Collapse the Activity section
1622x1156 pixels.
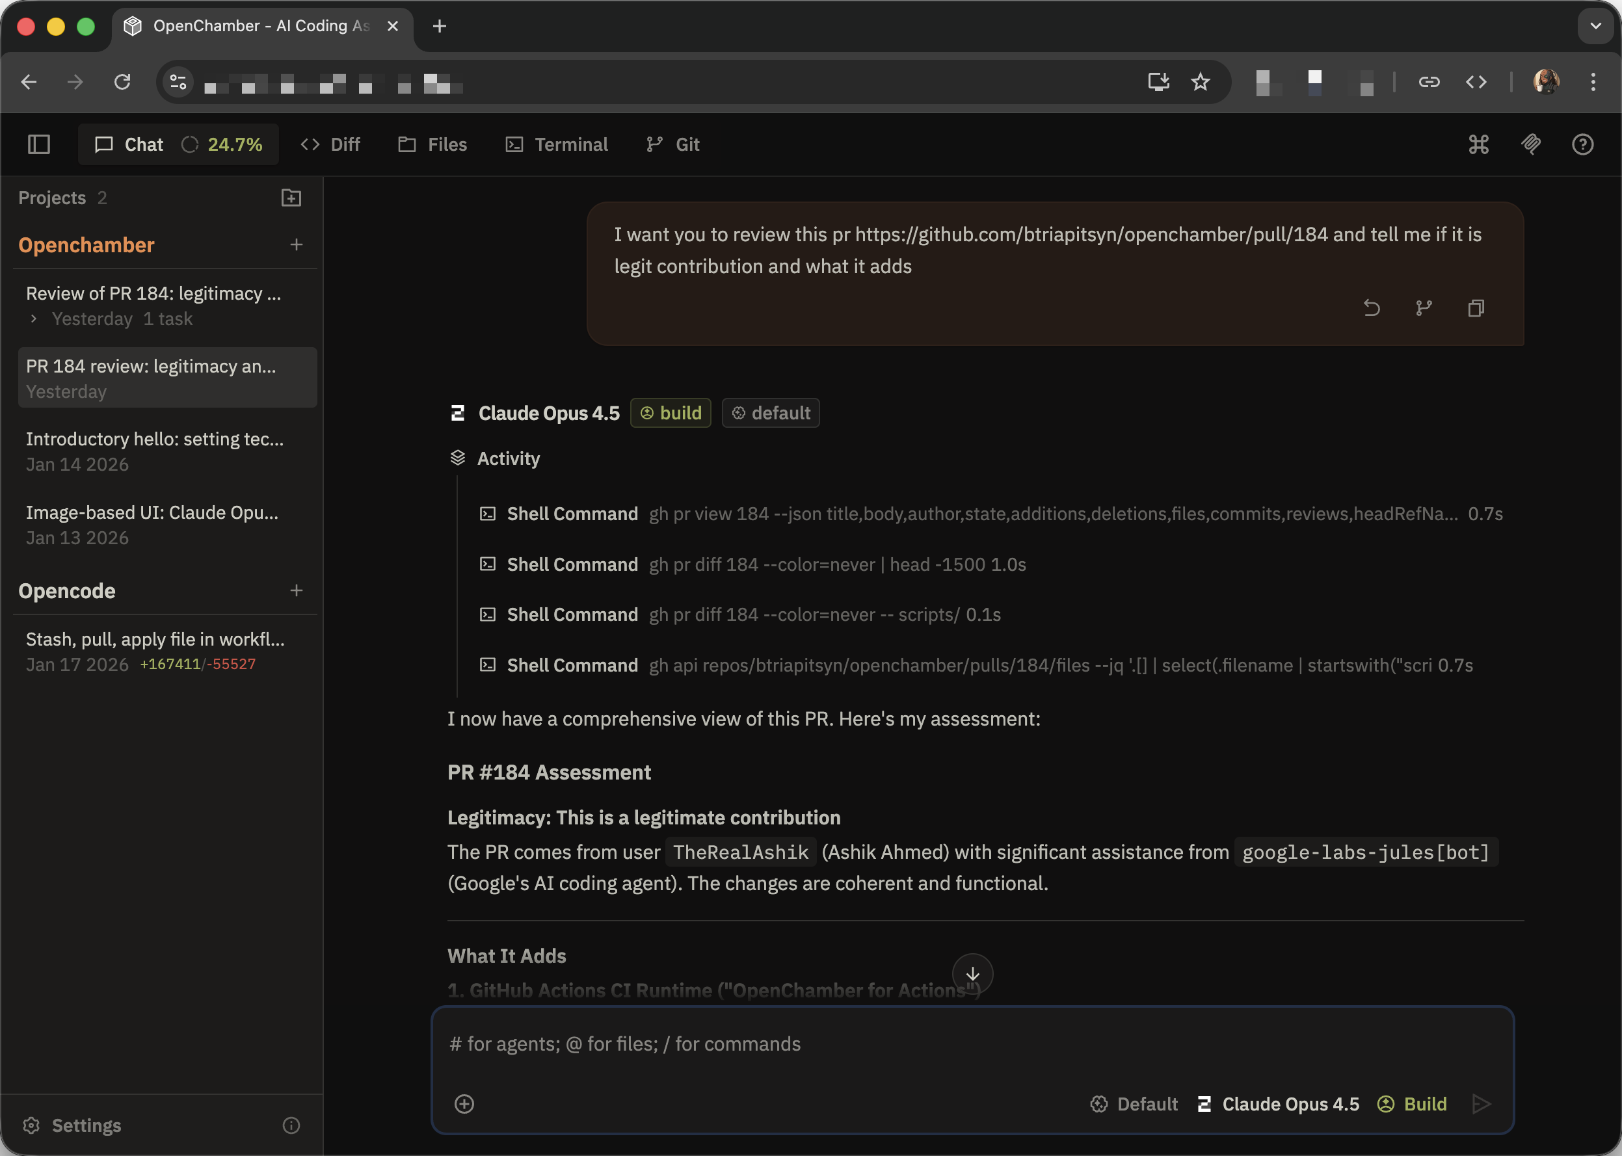[x=495, y=458]
